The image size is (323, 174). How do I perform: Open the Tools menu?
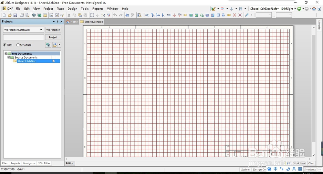[x=84, y=9]
